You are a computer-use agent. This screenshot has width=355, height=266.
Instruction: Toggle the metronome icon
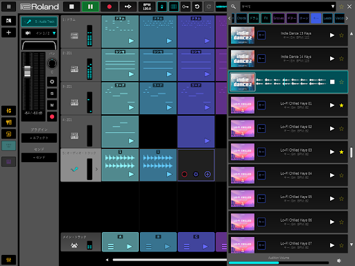[x=162, y=7]
